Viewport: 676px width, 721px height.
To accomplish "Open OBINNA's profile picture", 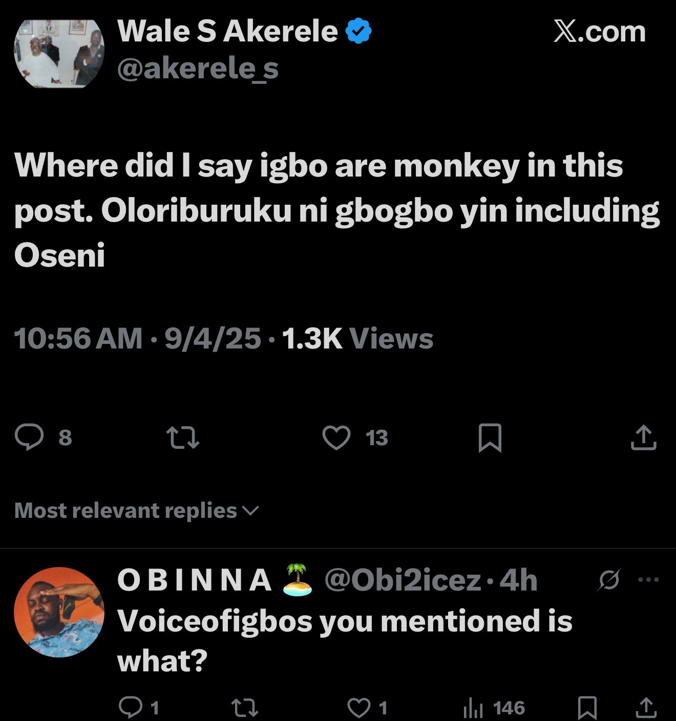I will [x=59, y=611].
